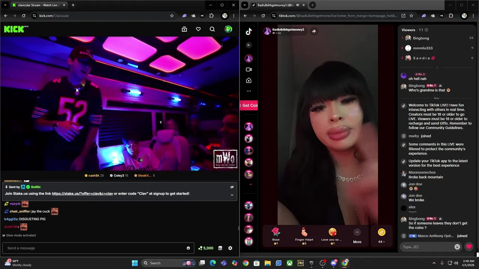
Task: Click gifter Coley3 in leaderboard
Action: [119, 176]
